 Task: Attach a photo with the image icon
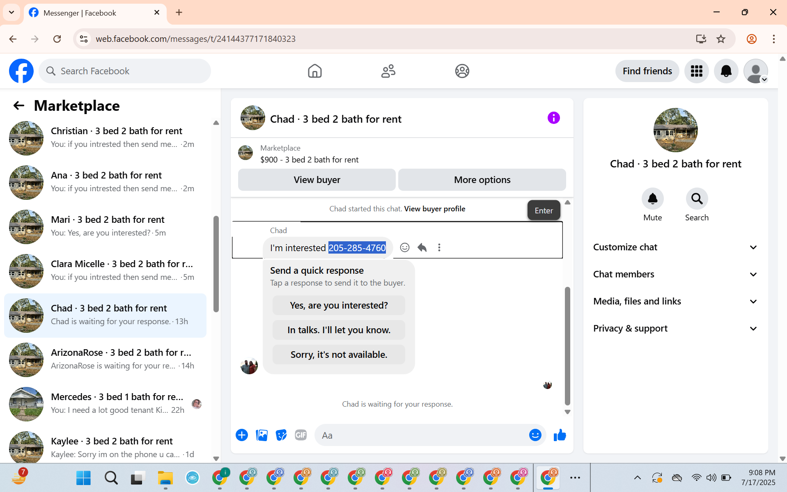262,435
